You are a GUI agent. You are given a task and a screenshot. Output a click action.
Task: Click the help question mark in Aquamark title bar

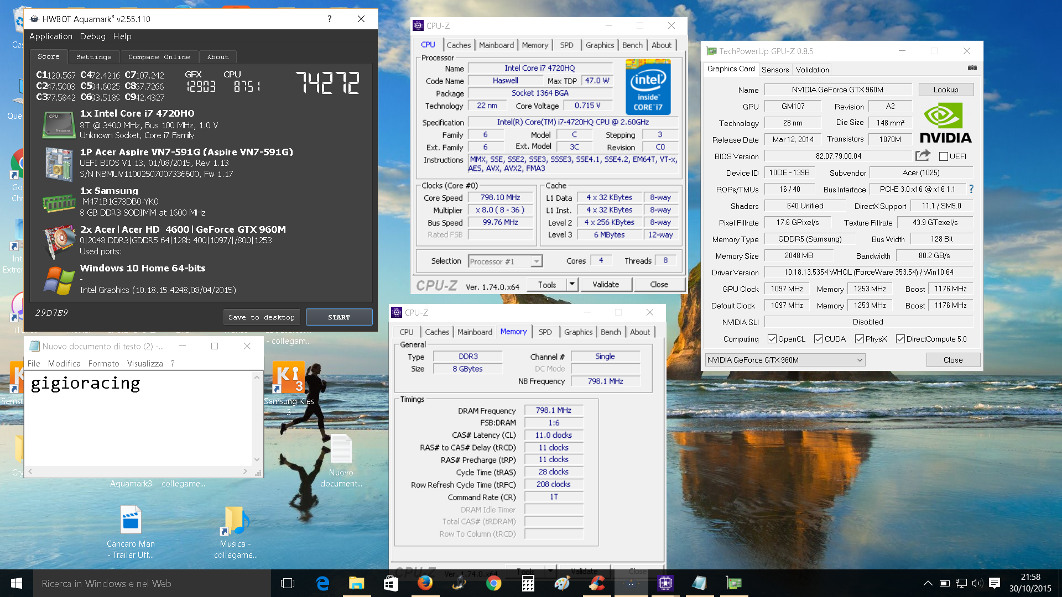point(329,19)
